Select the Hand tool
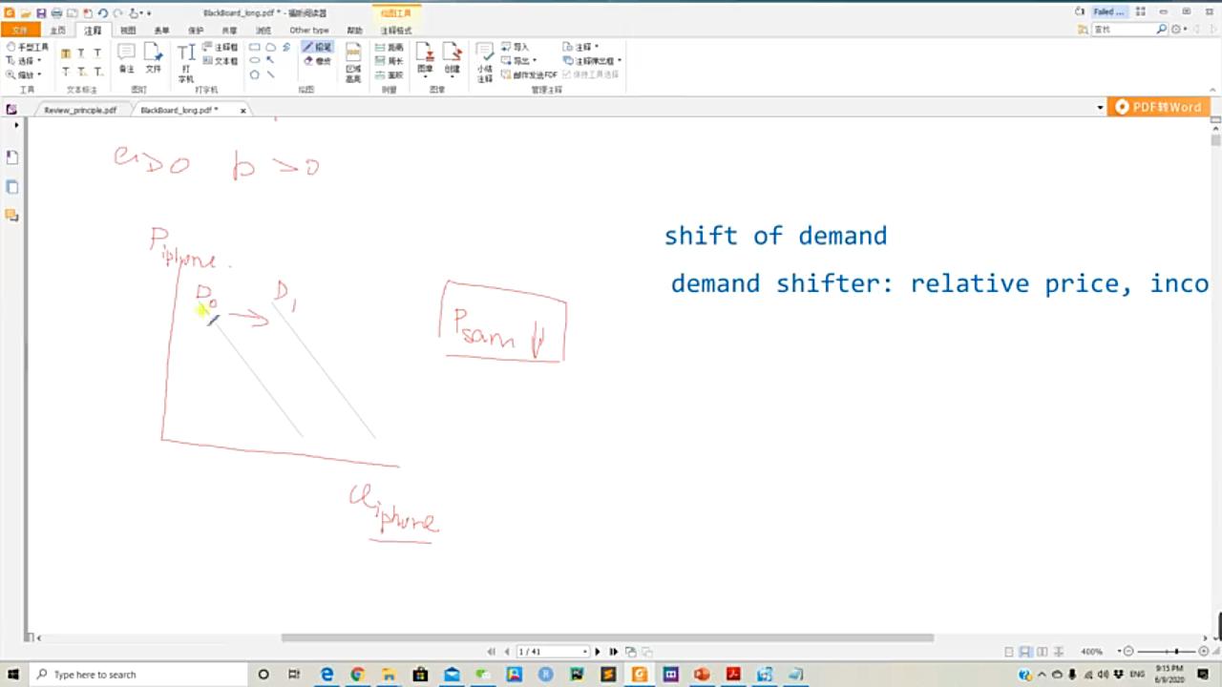The image size is (1222, 687). [27, 47]
